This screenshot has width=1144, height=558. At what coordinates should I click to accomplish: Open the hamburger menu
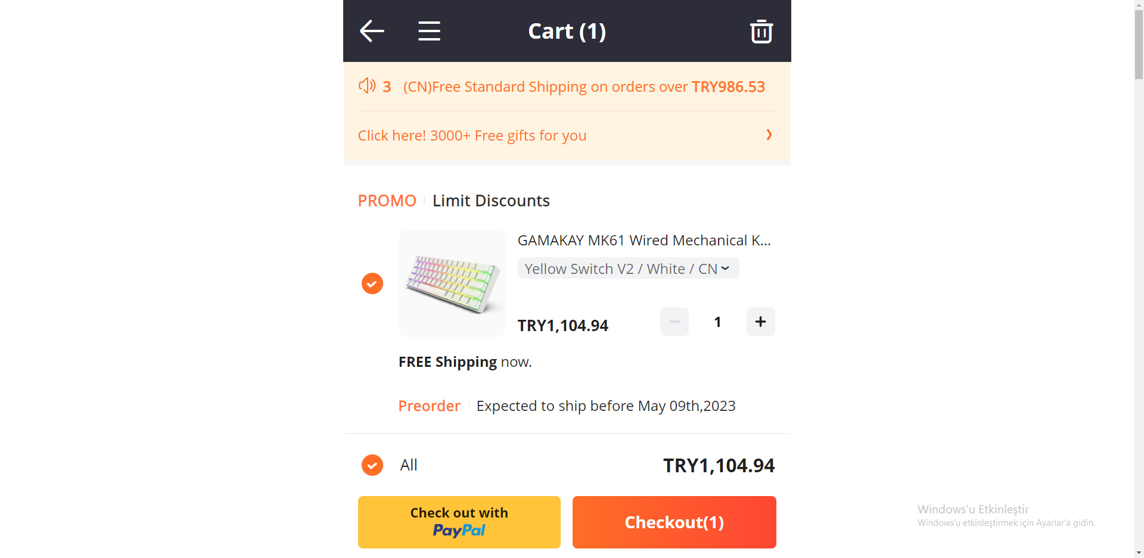[429, 31]
